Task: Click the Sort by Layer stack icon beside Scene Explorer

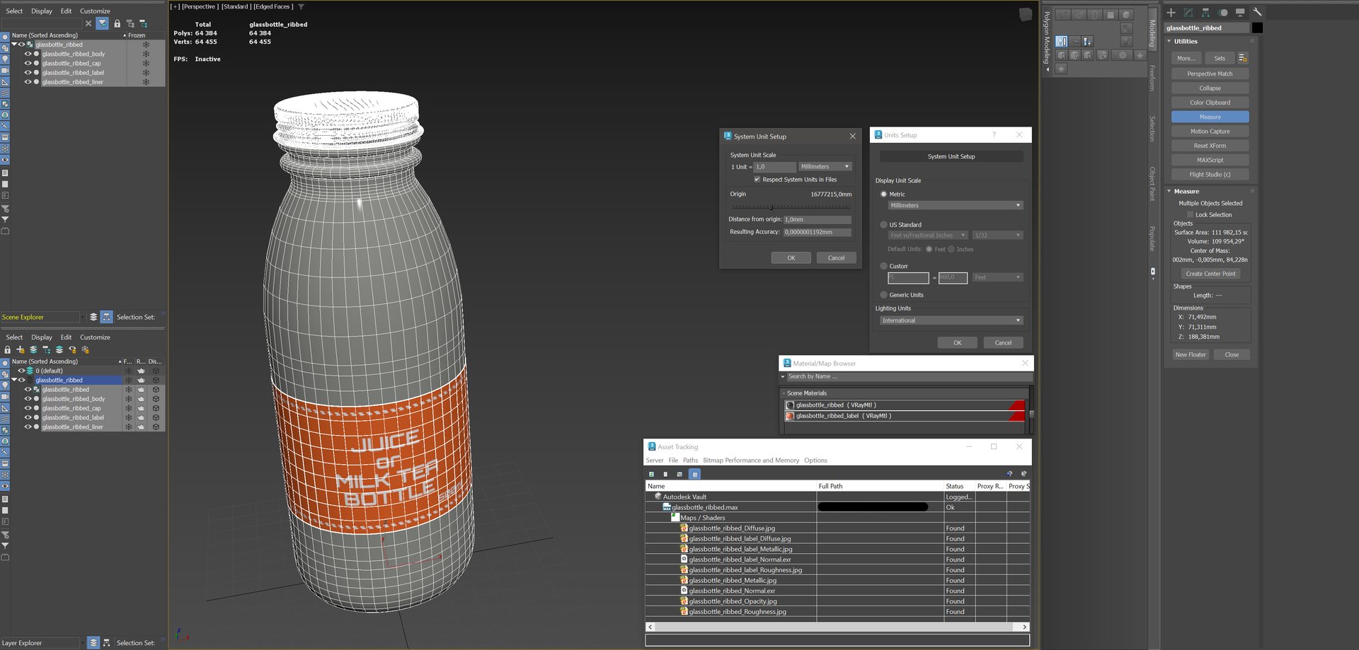Action: [93, 317]
